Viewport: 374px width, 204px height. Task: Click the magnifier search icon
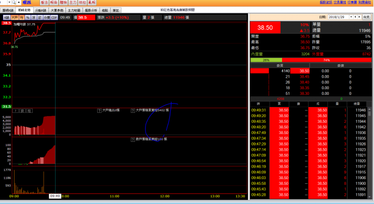point(14,3)
